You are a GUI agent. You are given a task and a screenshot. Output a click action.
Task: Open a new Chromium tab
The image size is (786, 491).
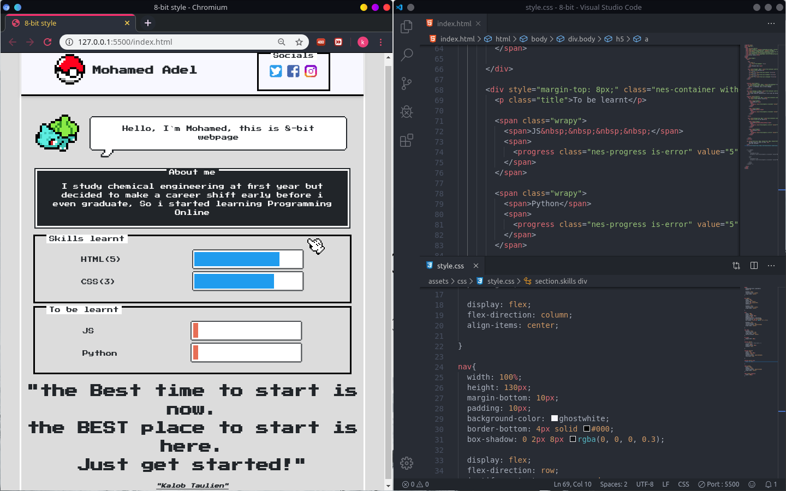pyautogui.click(x=147, y=23)
